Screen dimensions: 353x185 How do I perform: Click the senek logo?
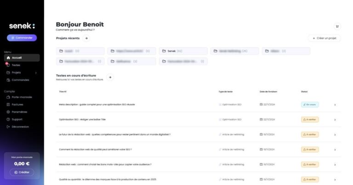22,26
